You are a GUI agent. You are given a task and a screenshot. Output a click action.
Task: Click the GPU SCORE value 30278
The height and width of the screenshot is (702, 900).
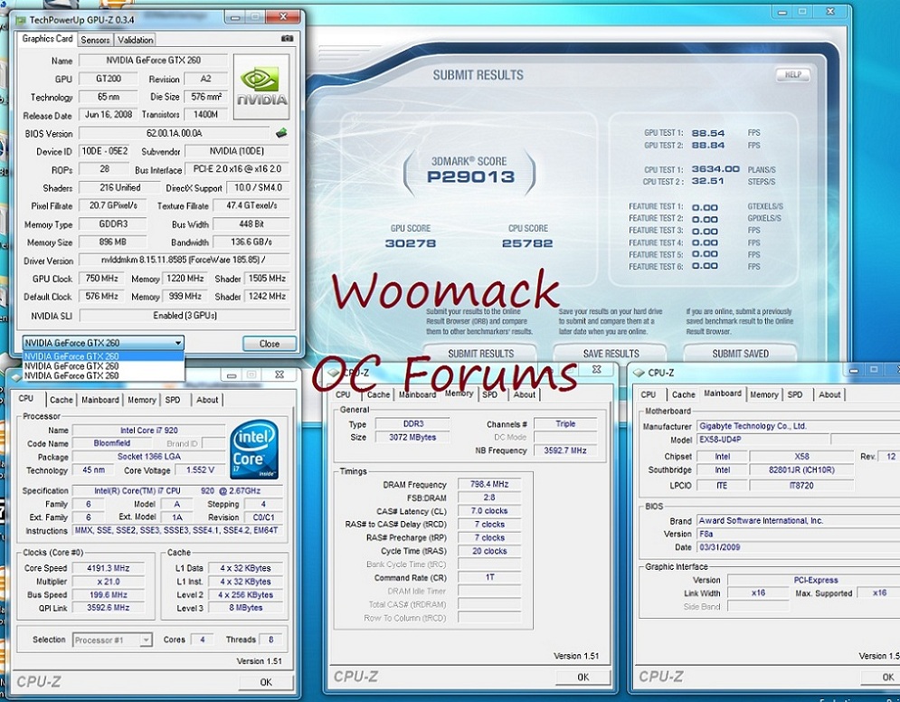[411, 243]
